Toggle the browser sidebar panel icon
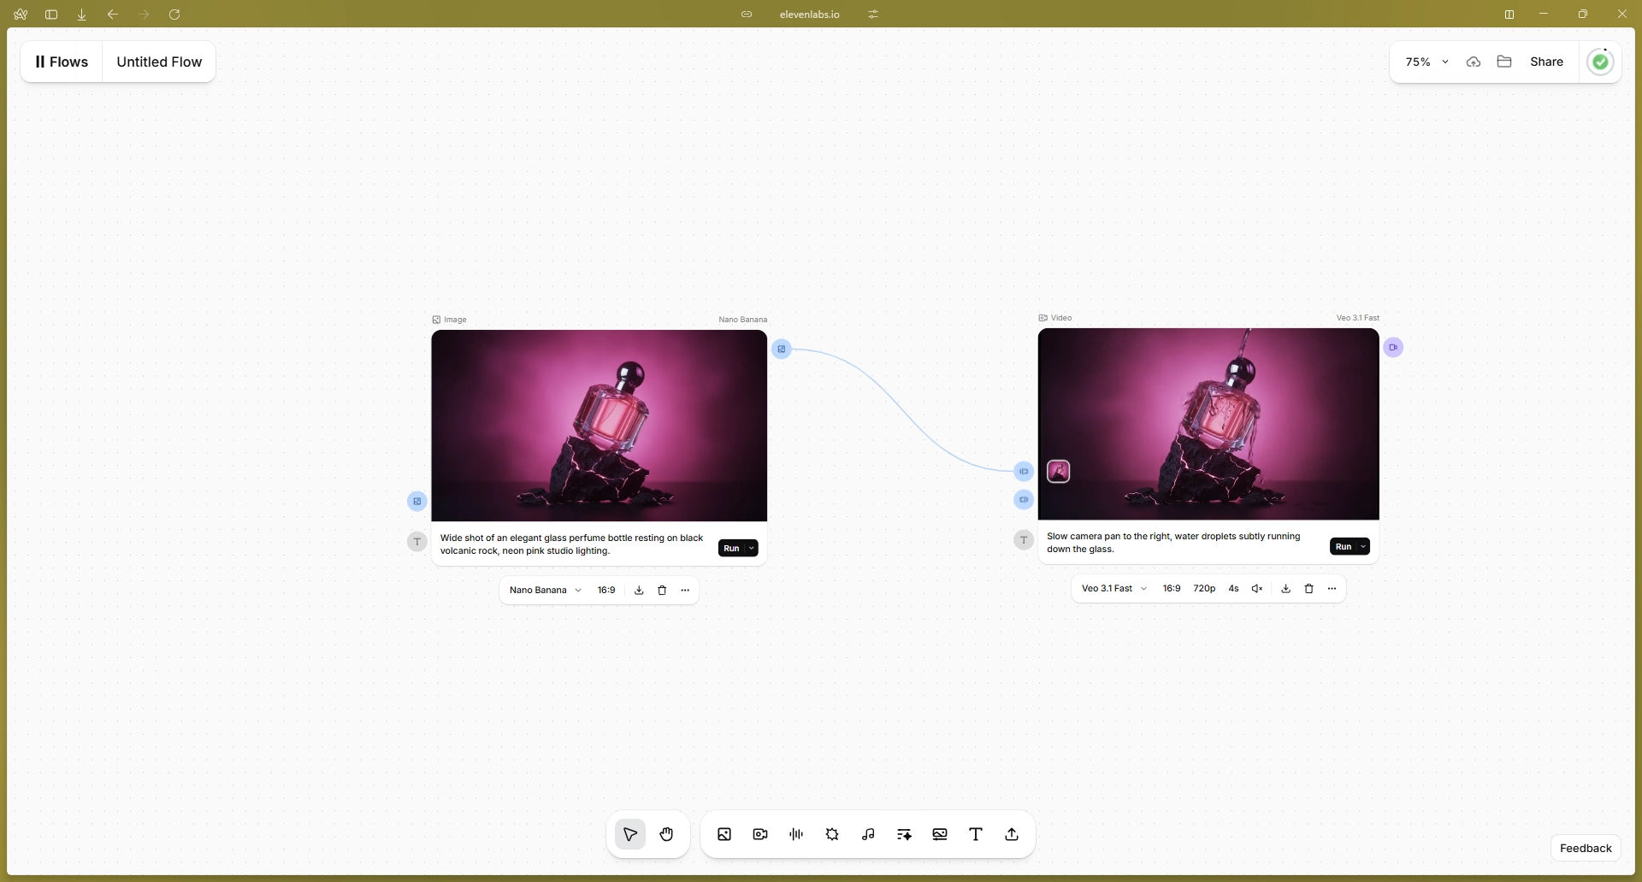The width and height of the screenshot is (1642, 882). (51, 15)
